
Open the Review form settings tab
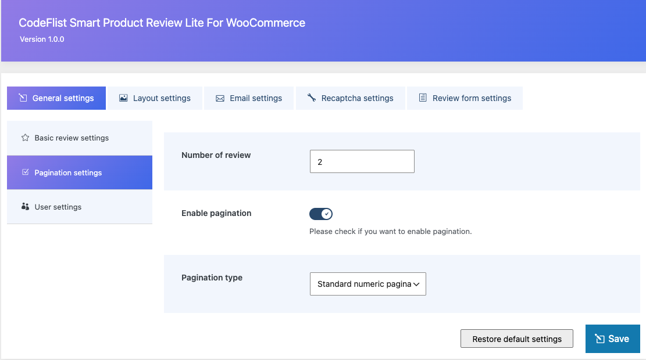pyautogui.click(x=465, y=98)
